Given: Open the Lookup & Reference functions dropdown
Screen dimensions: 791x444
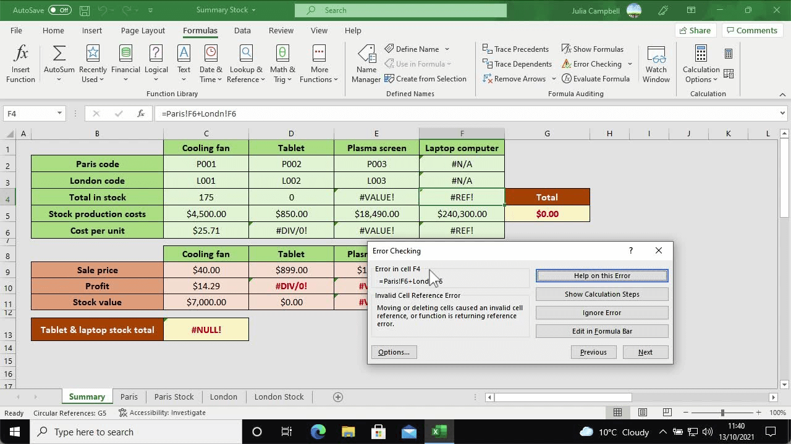Looking at the screenshot, I should (246, 64).
